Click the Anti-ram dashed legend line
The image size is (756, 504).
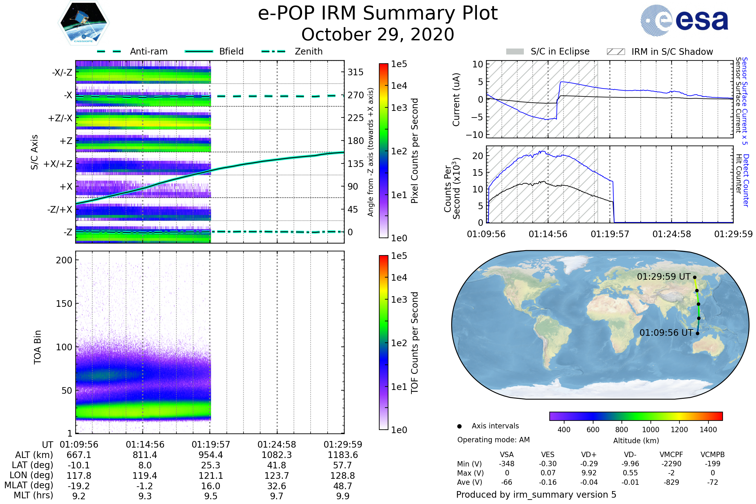109,51
